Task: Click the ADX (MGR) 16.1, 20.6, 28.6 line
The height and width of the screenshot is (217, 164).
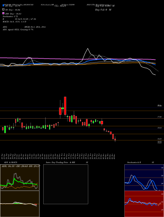Action: (x=24, y=27)
